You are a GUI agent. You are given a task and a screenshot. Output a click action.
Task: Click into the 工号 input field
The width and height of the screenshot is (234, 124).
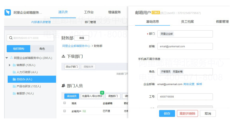pos(185,97)
